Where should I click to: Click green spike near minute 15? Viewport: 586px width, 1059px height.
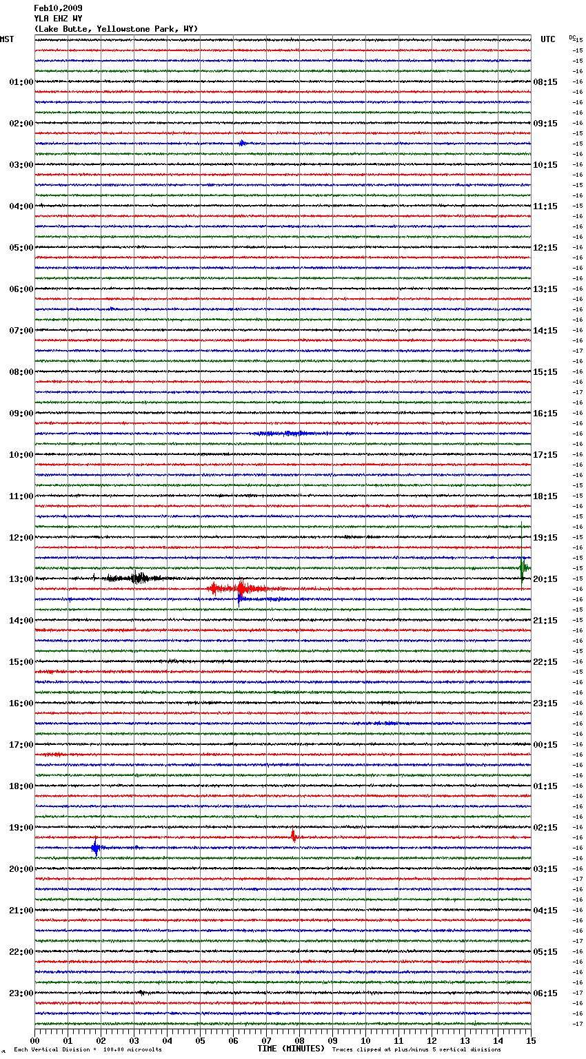(523, 568)
